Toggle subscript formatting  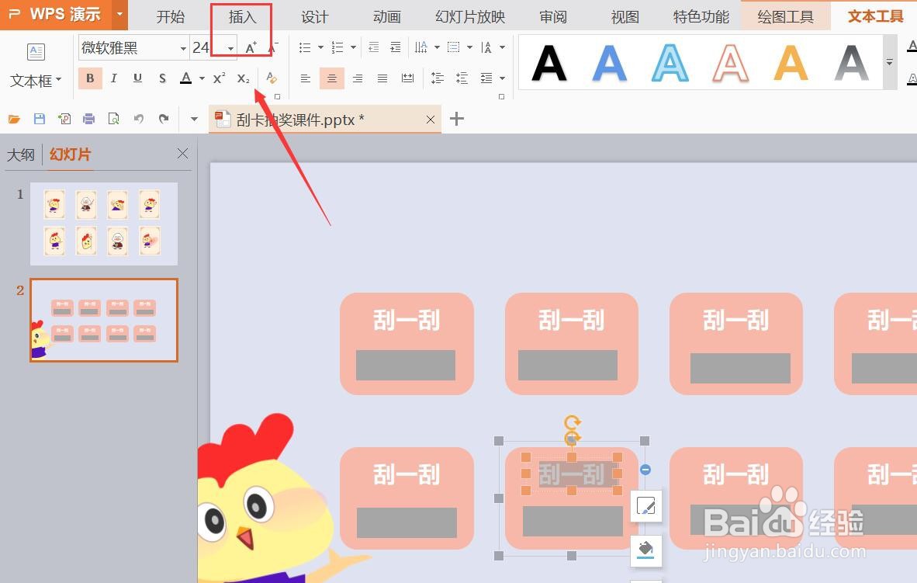point(244,78)
